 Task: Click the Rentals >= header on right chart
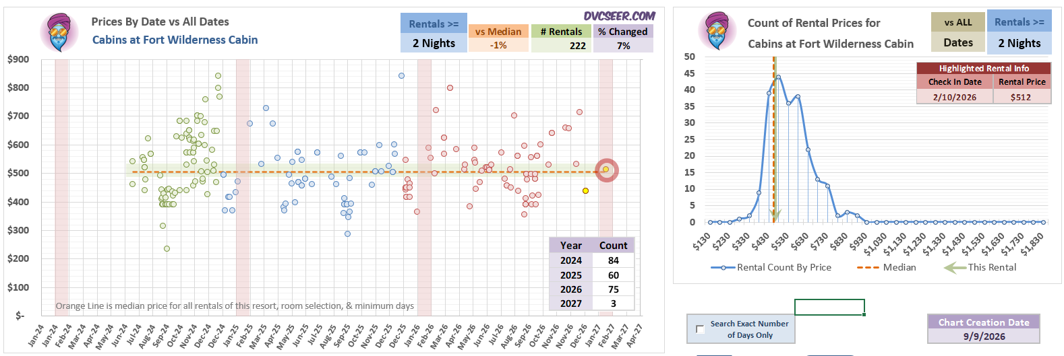tap(1019, 22)
